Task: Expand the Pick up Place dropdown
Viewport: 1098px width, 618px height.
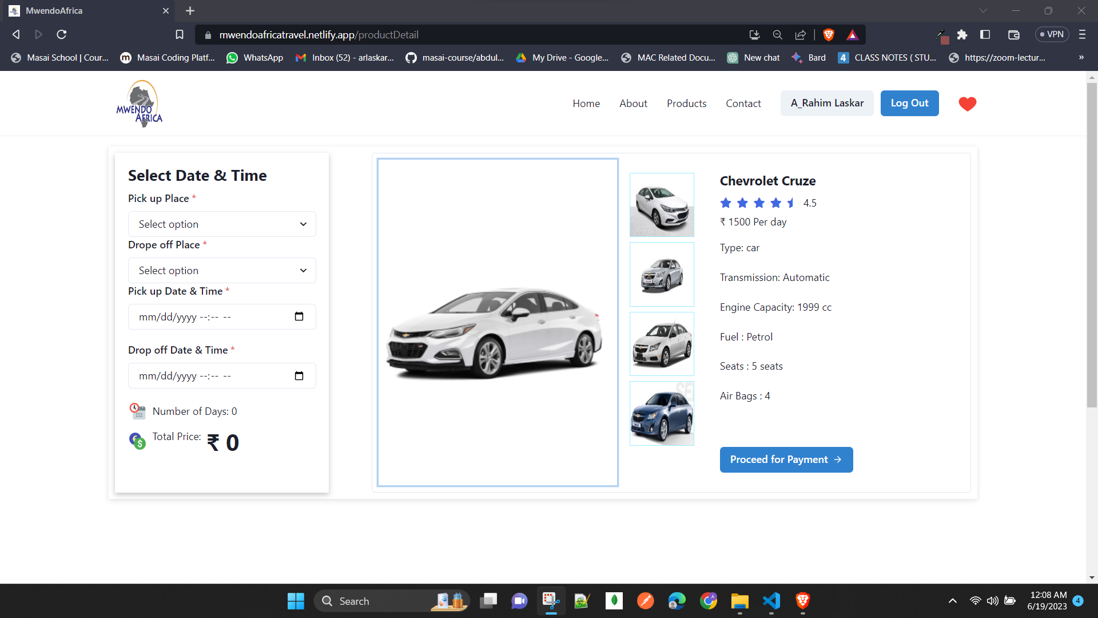Action: (222, 224)
